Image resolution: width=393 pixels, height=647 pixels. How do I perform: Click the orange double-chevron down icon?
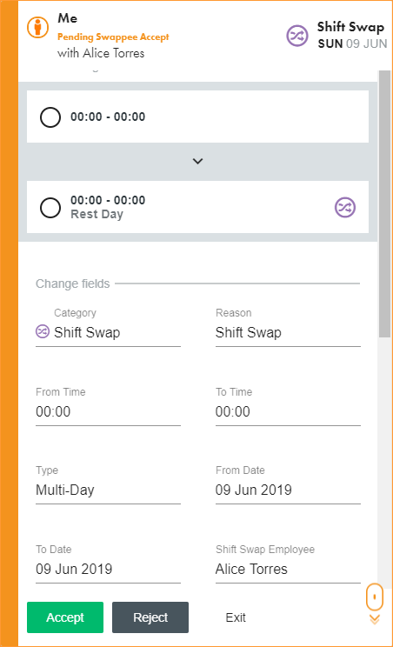375,619
